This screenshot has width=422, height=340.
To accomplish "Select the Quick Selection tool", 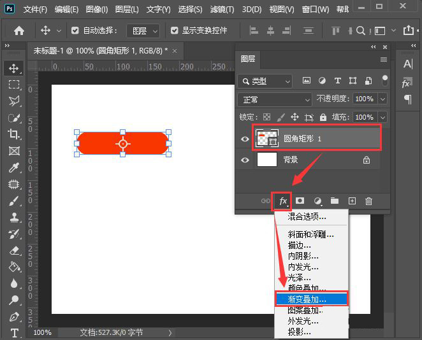I will click(x=14, y=118).
